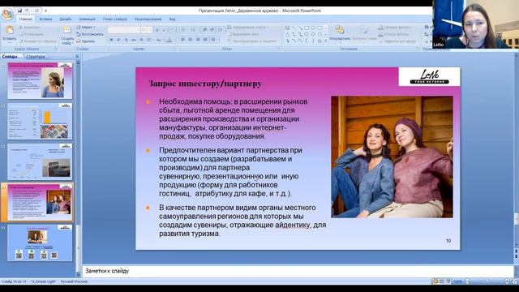519x292 pixels.
Task: Align text right in paragraph group
Action: [x=198, y=40]
